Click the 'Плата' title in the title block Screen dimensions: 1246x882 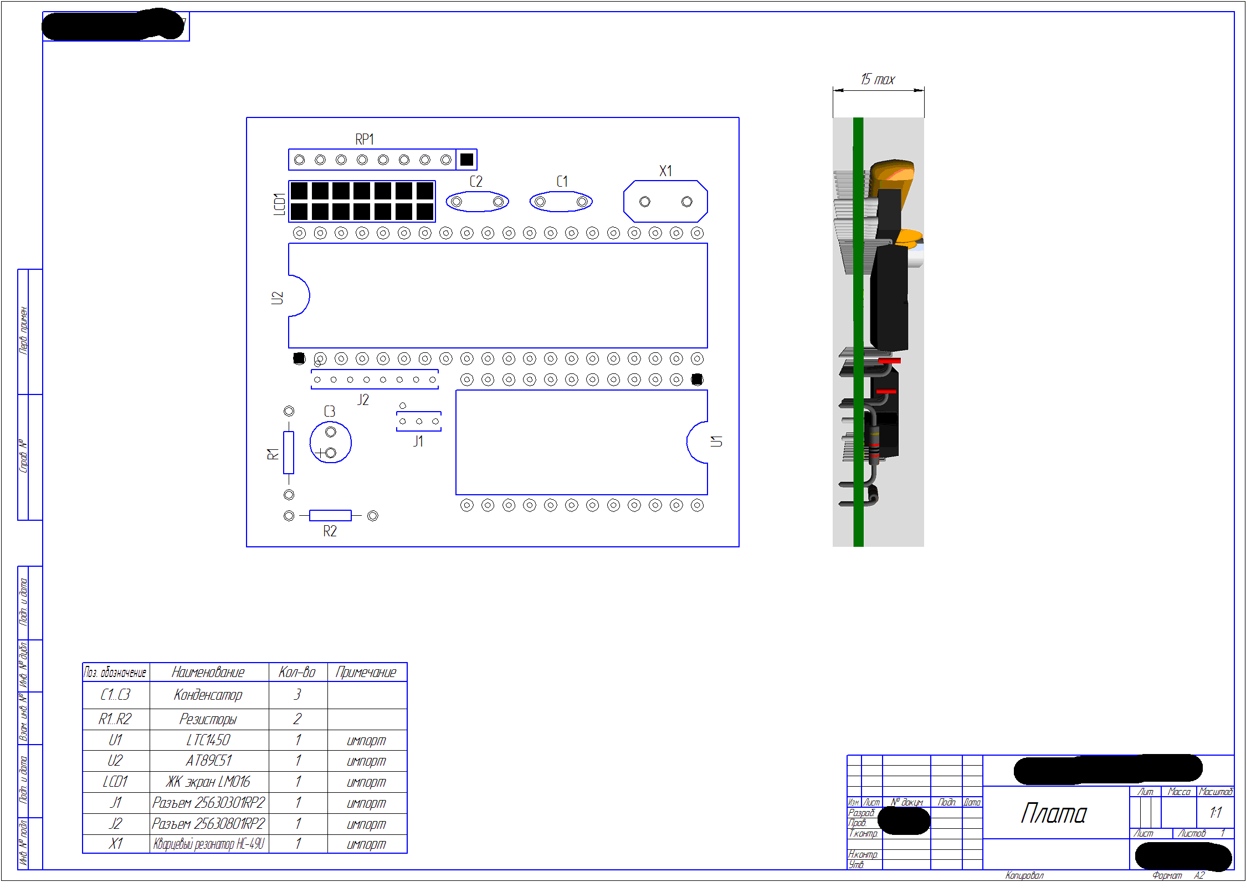(x=1054, y=814)
